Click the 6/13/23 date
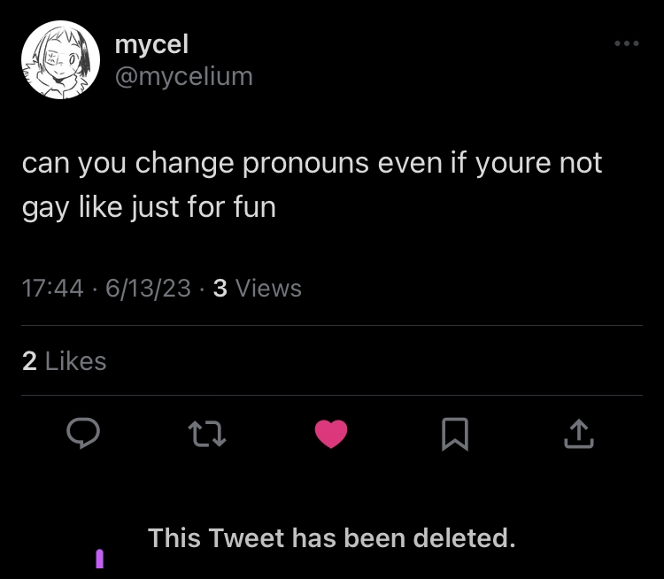 point(148,289)
